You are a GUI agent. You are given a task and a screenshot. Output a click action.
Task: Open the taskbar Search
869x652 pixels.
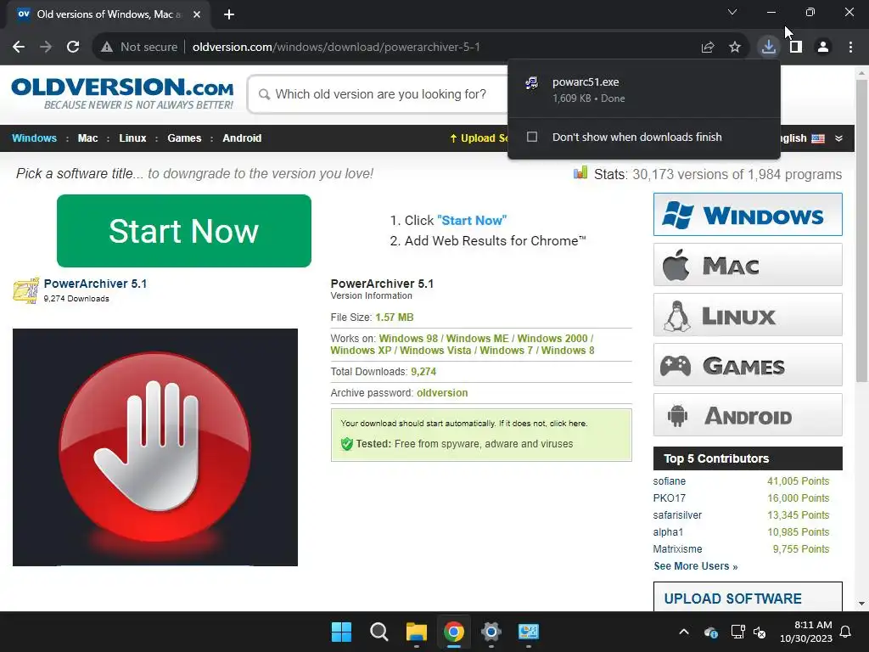pos(379,632)
